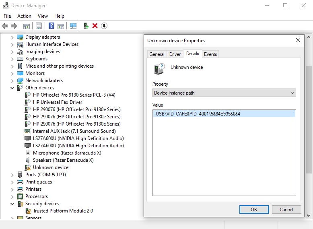Expand the Ports (COM & LPT) node
The height and width of the screenshot is (229, 313).
pos(12,175)
